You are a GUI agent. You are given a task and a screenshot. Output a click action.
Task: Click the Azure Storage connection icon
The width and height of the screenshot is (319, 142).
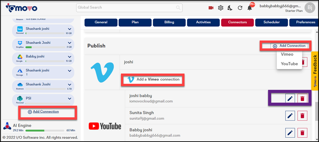click(x=20, y=71)
